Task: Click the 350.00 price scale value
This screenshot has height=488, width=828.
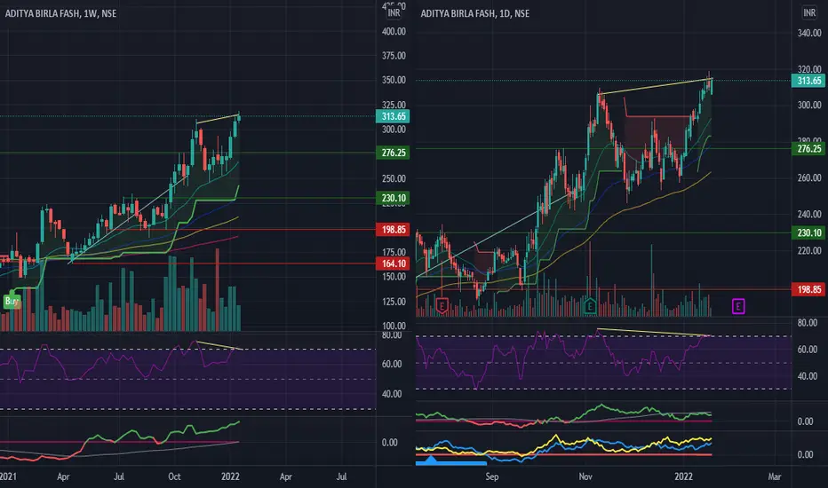Action: coord(394,80)
